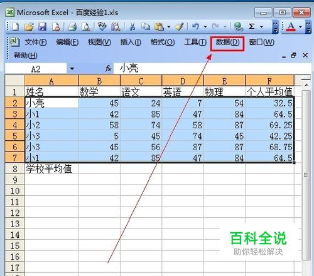Click cell with value 69.25

(x=269, y=125)
